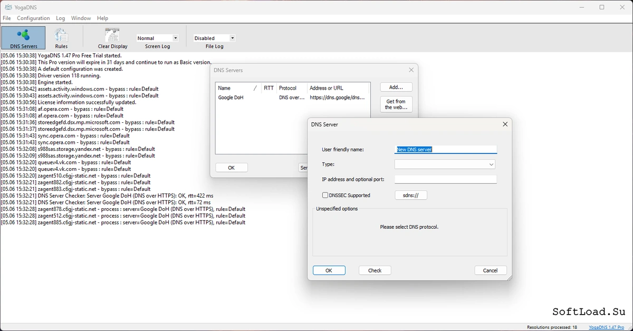
Task: Open the DNS Servers toolbar icon
Action: pyautogui.click(x=23, y=38)
